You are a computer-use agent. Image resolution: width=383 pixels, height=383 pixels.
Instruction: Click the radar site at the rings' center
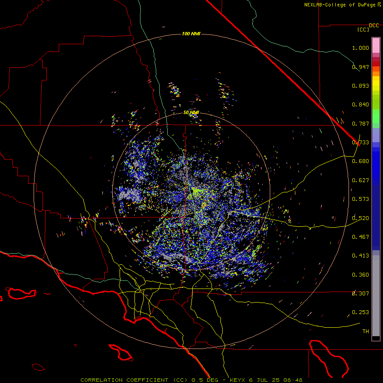click(191, 191)
